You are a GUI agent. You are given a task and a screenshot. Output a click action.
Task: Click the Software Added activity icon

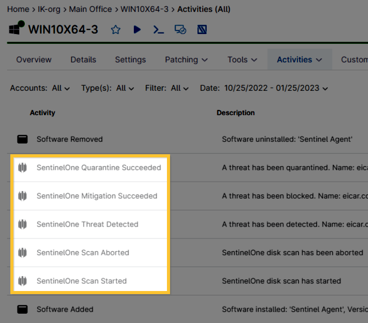[x=22, y=310]
